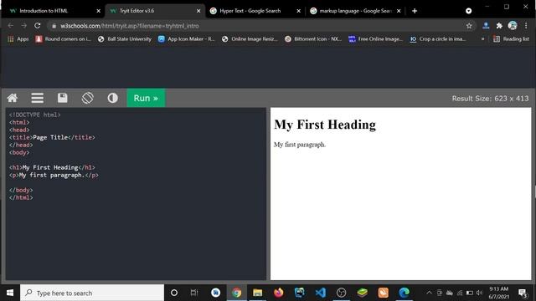Open Task View on taskbar

tap(194, 293)
